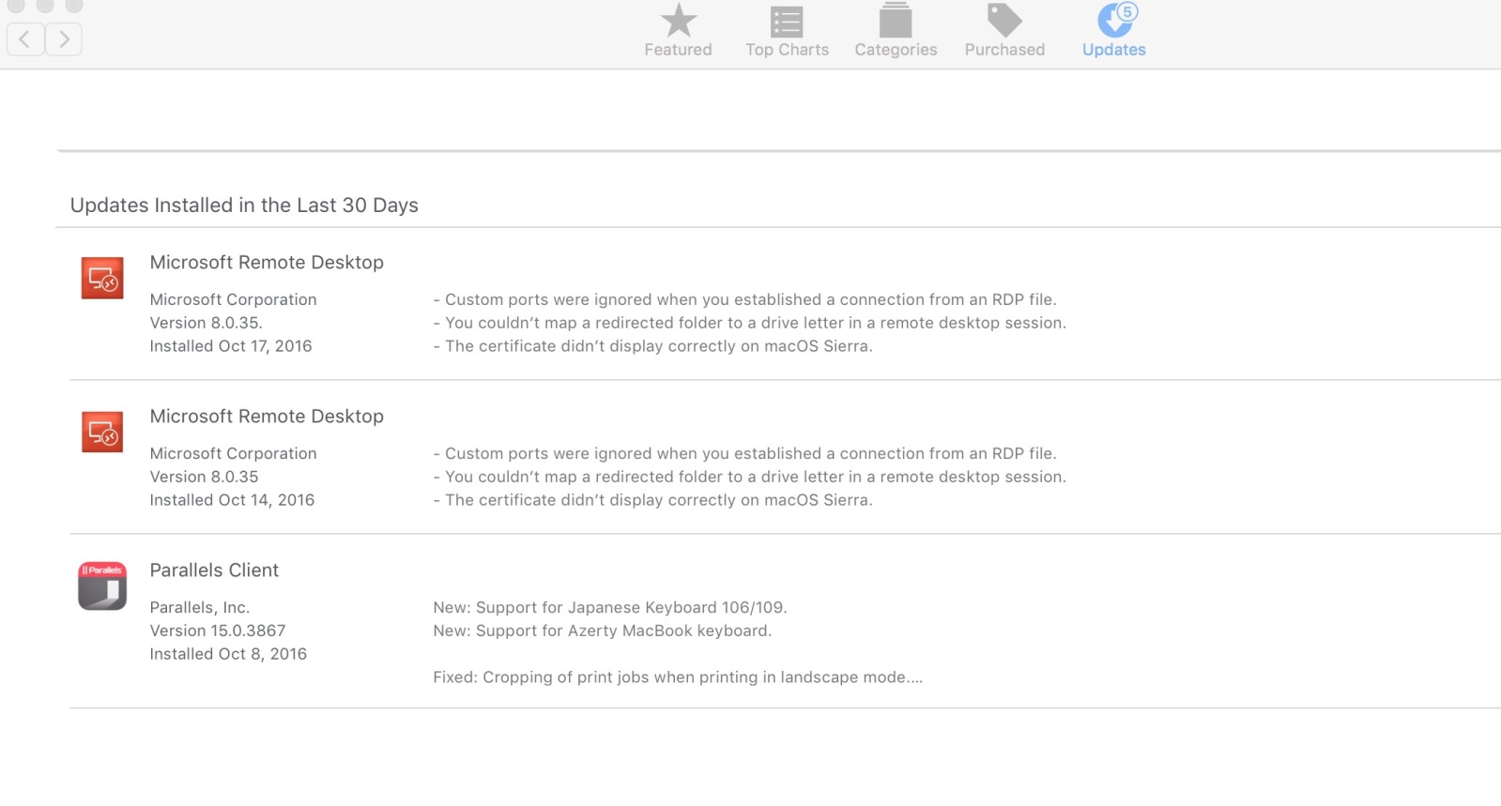Select text 'Version 15.0.3867'
The width and height of the screenshot is (1501, 806).
point(218,631)
